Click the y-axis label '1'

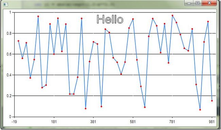click(10, 12)
